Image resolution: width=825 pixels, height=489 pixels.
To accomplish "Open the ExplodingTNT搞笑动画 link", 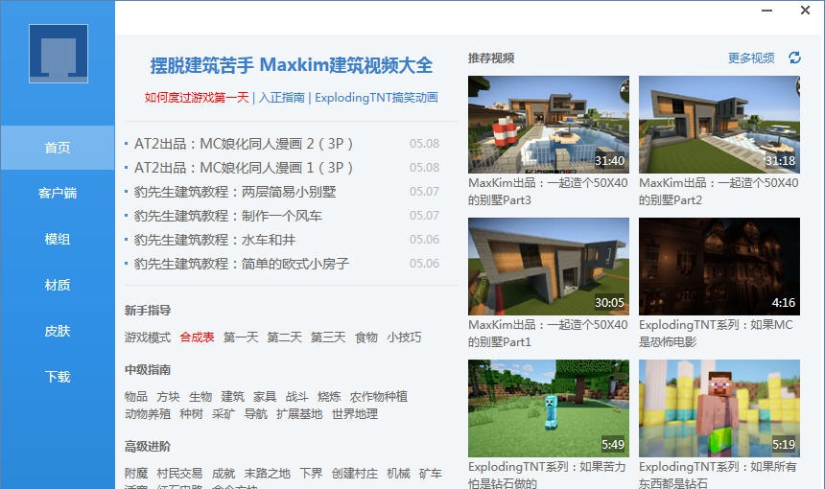I will click(x=376, y=97).
